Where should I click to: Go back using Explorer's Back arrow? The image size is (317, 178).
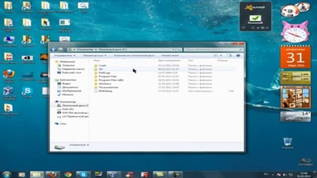tap(53, 49)
